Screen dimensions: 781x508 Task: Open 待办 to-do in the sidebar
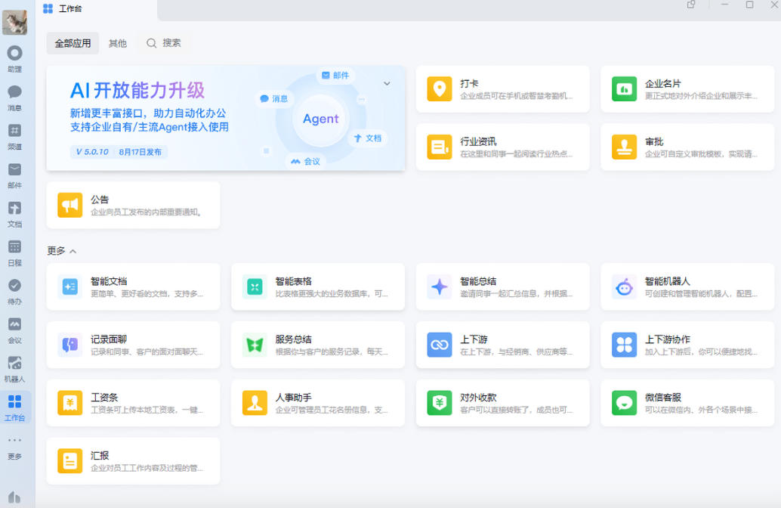pyautogui.click(x=14, y=292)
